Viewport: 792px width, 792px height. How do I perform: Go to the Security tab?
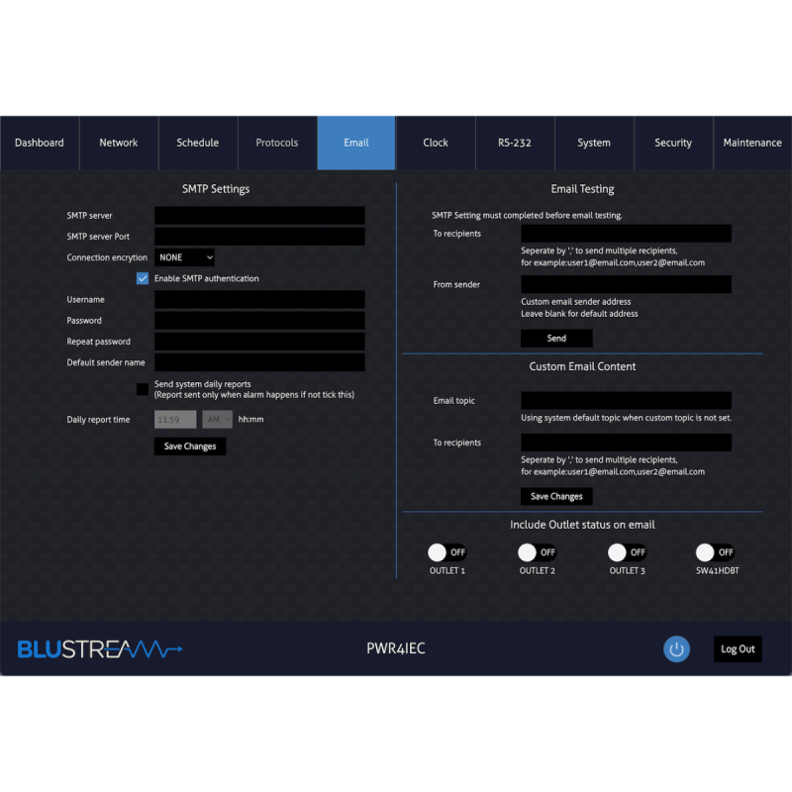673,143
